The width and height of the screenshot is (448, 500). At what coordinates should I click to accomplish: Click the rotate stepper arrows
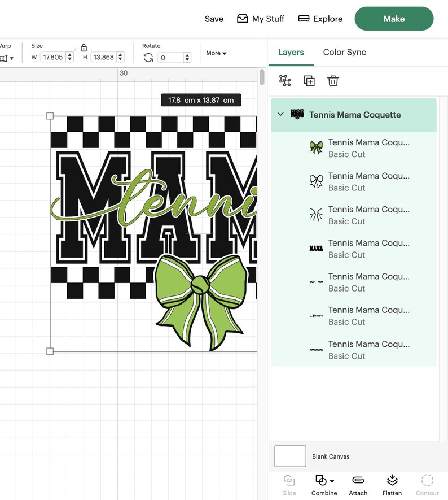coord(187,58)
